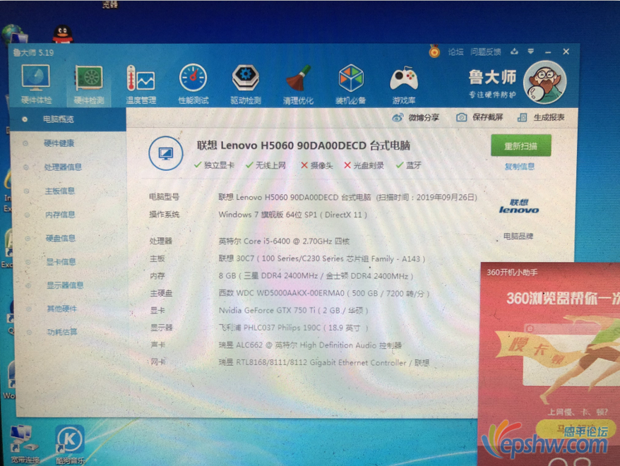Open 论坛 forum link
The height and width of the screenshot is (466, 620).
point(455,52)
